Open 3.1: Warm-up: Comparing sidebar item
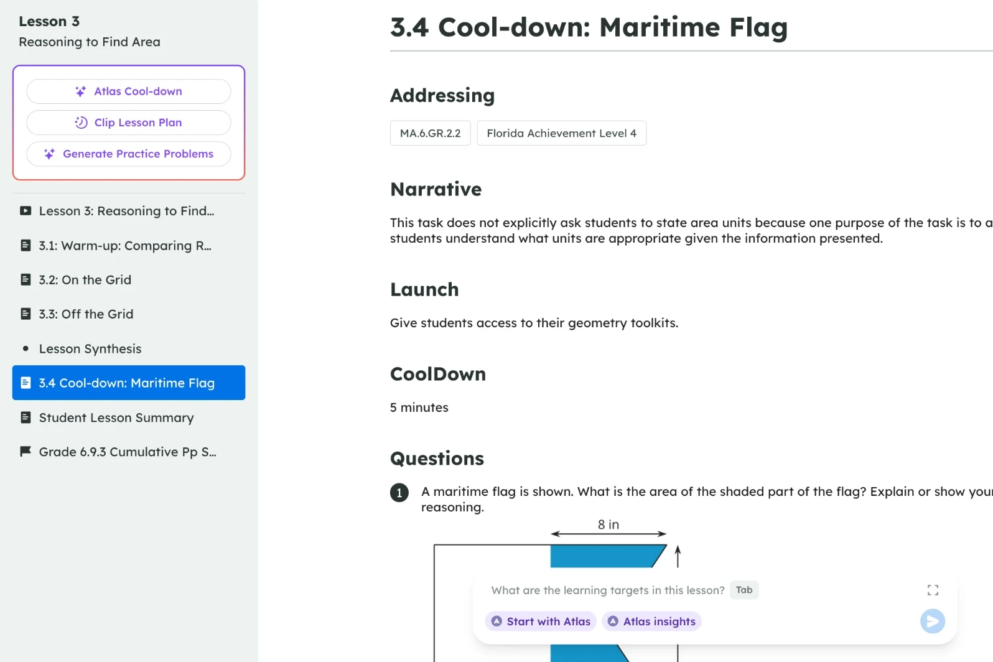The image size is (993, 662). [129, 245]
